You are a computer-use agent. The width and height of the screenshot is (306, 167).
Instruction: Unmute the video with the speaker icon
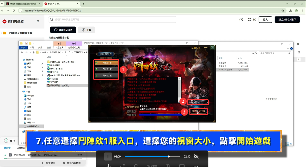tap(196, 156)
